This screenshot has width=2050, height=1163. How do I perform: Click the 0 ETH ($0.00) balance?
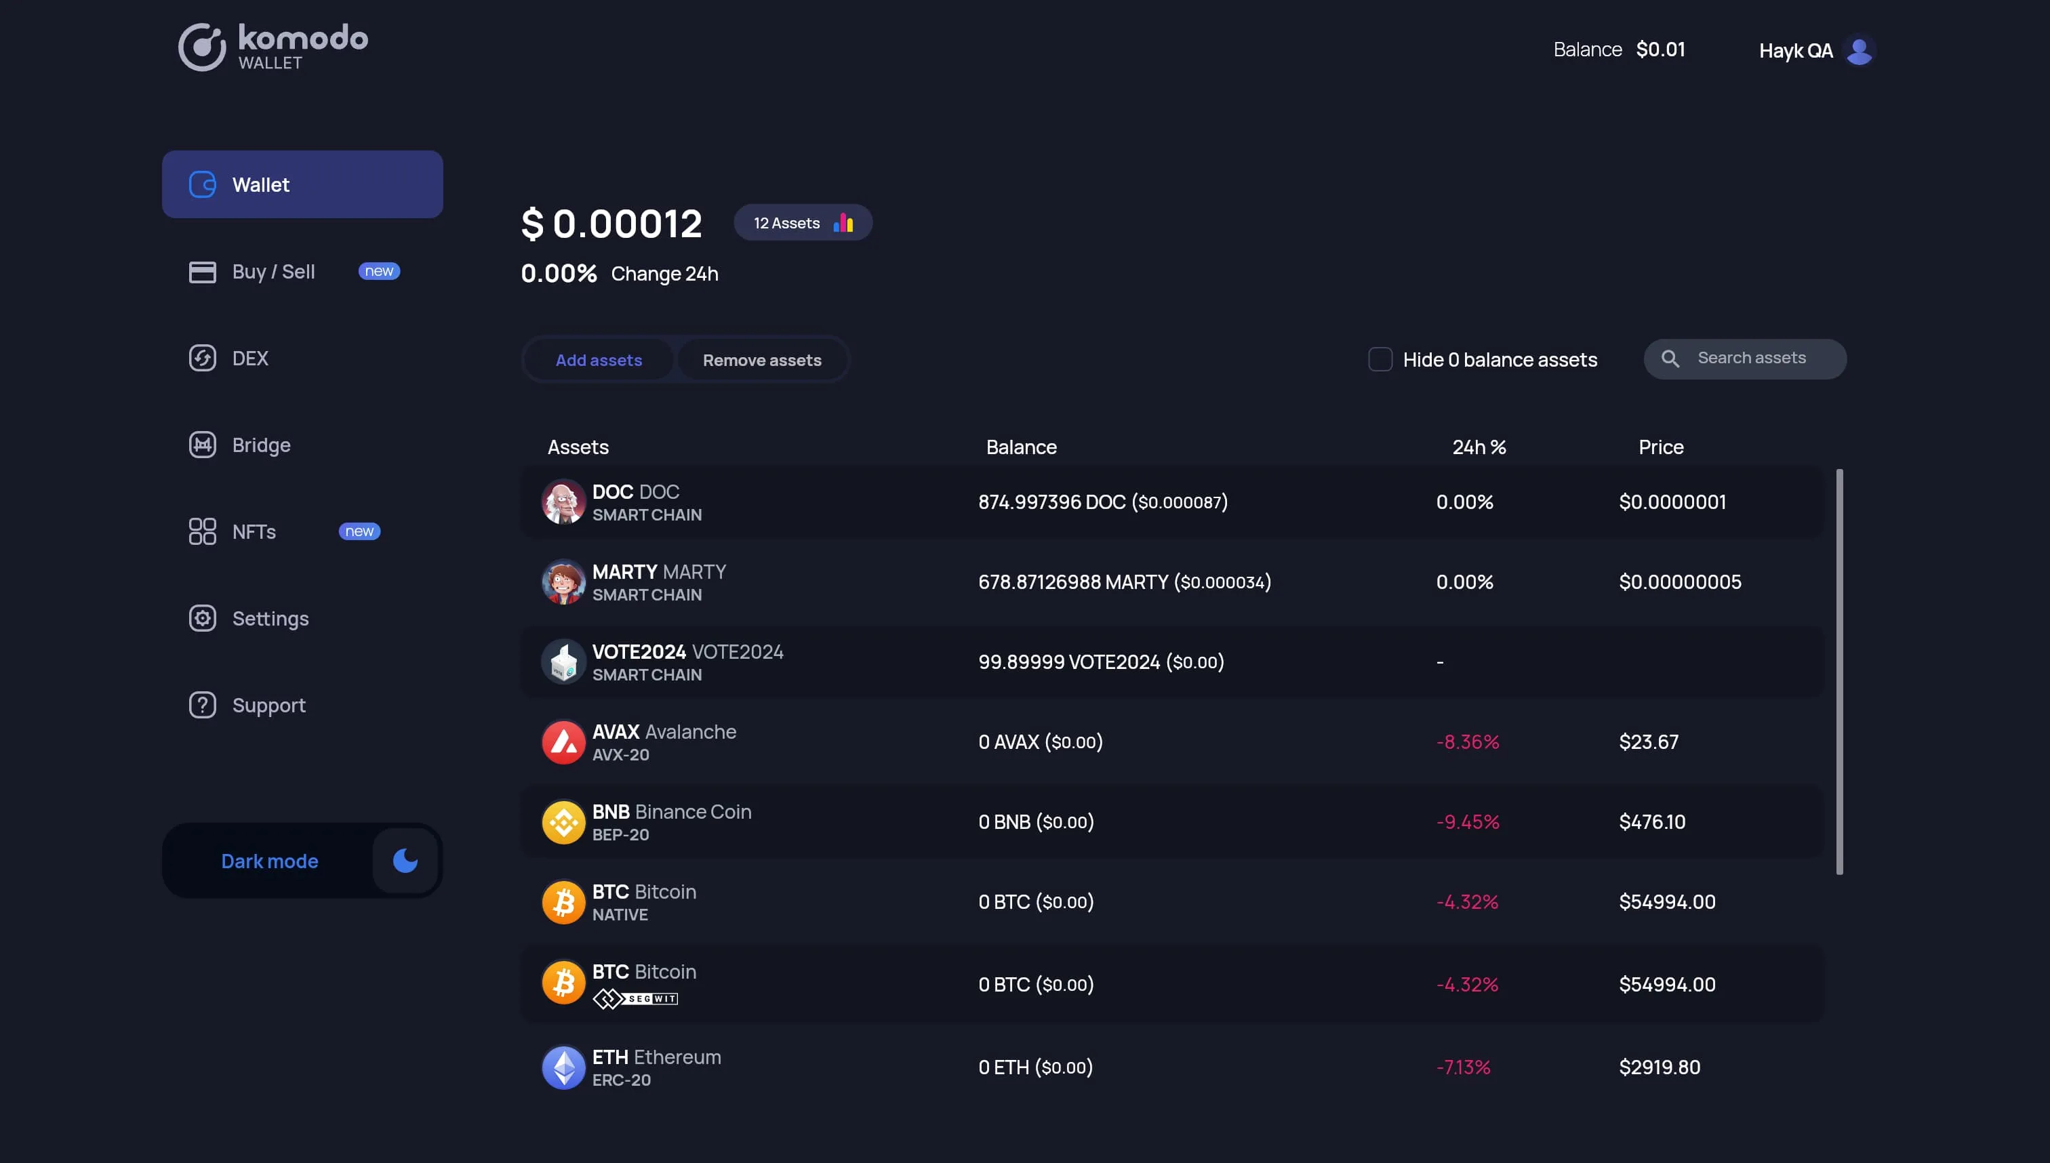pos(1035,1067)
